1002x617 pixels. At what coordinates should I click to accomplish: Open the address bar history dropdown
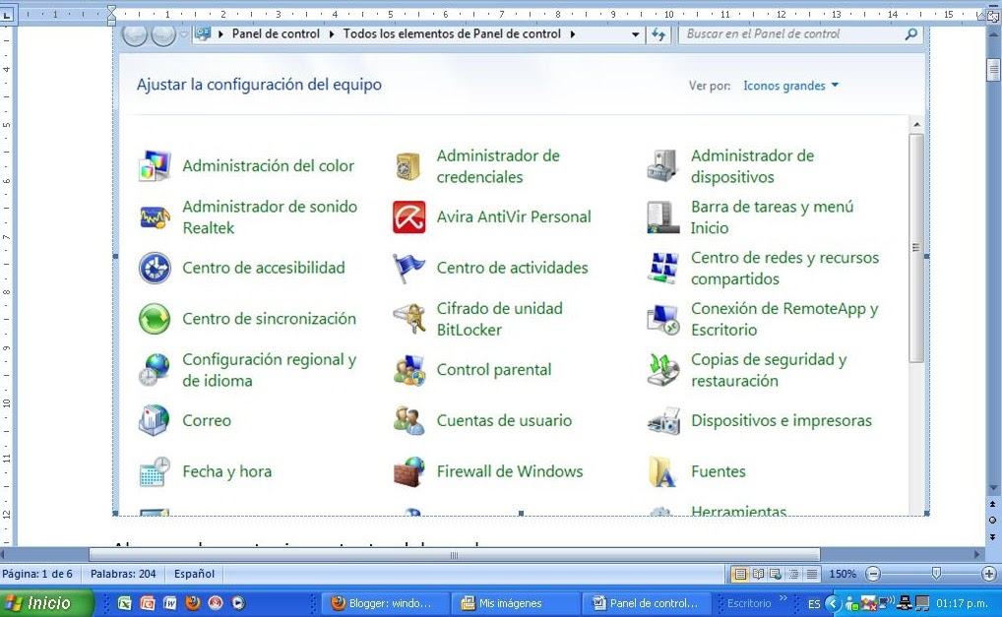pos(635,33)
